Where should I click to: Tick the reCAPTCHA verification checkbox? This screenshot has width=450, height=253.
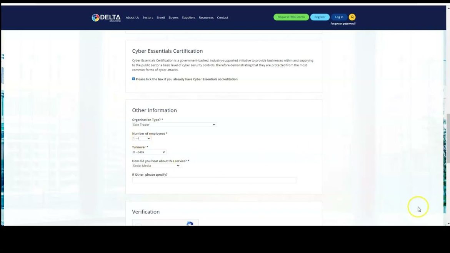[138, 225]
